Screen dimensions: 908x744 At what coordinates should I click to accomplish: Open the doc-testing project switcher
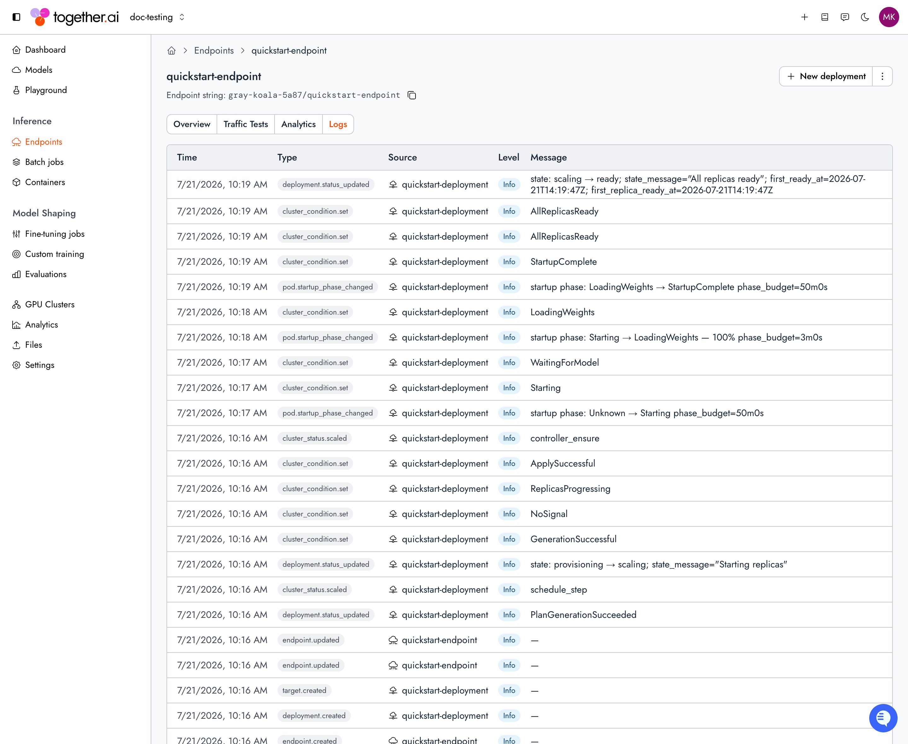[157, 17]
